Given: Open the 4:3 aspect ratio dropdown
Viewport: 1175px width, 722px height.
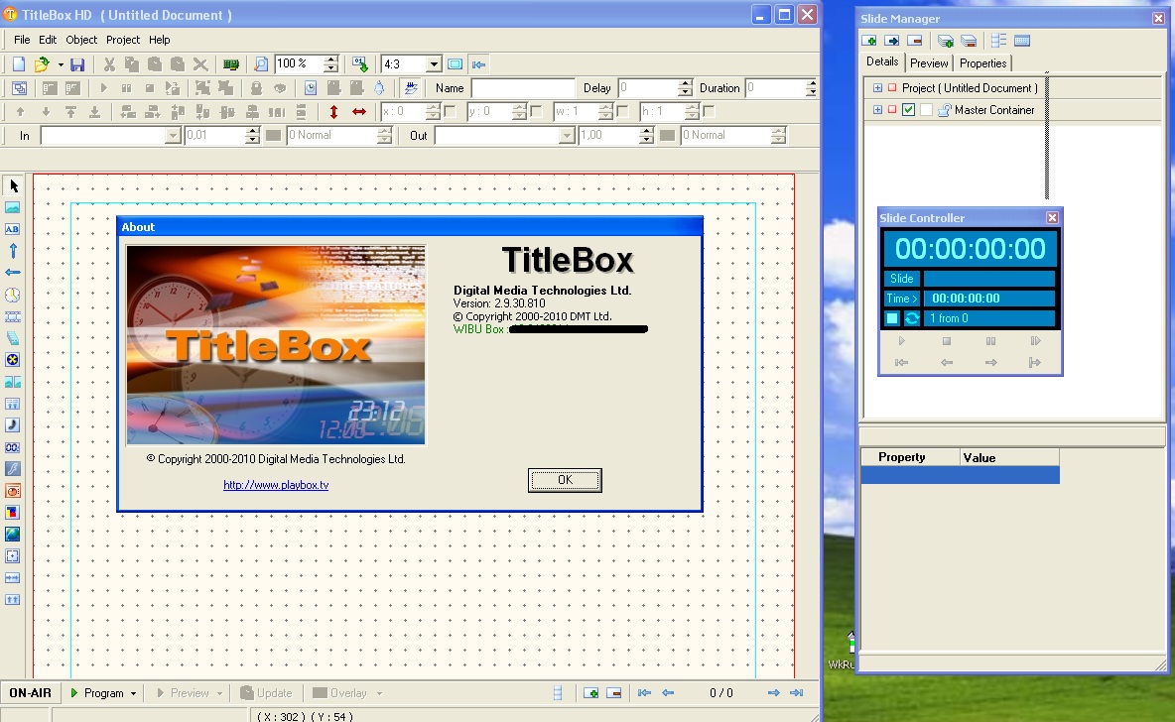Looking at the screenshot, I should click(434, 63).
